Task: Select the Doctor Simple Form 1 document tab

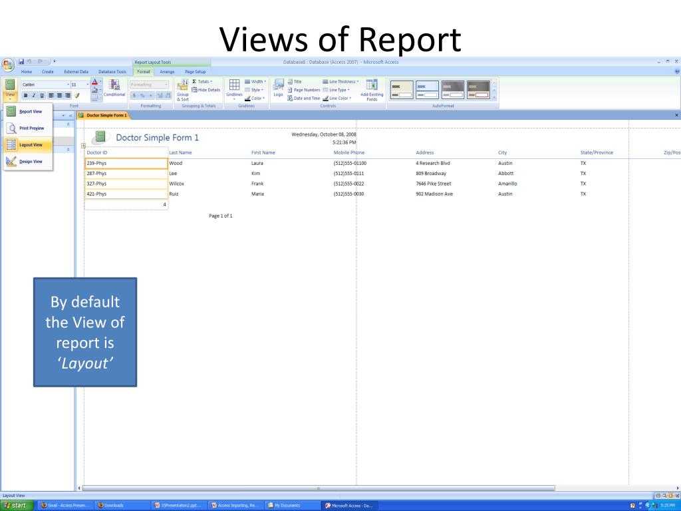Action: point(103,115)
